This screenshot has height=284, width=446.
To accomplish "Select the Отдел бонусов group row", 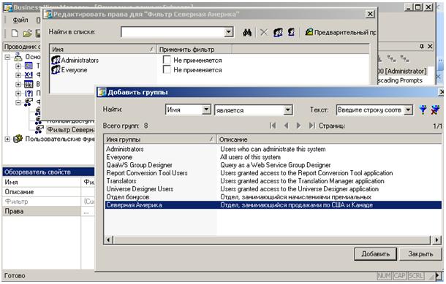I will (273, 197).
